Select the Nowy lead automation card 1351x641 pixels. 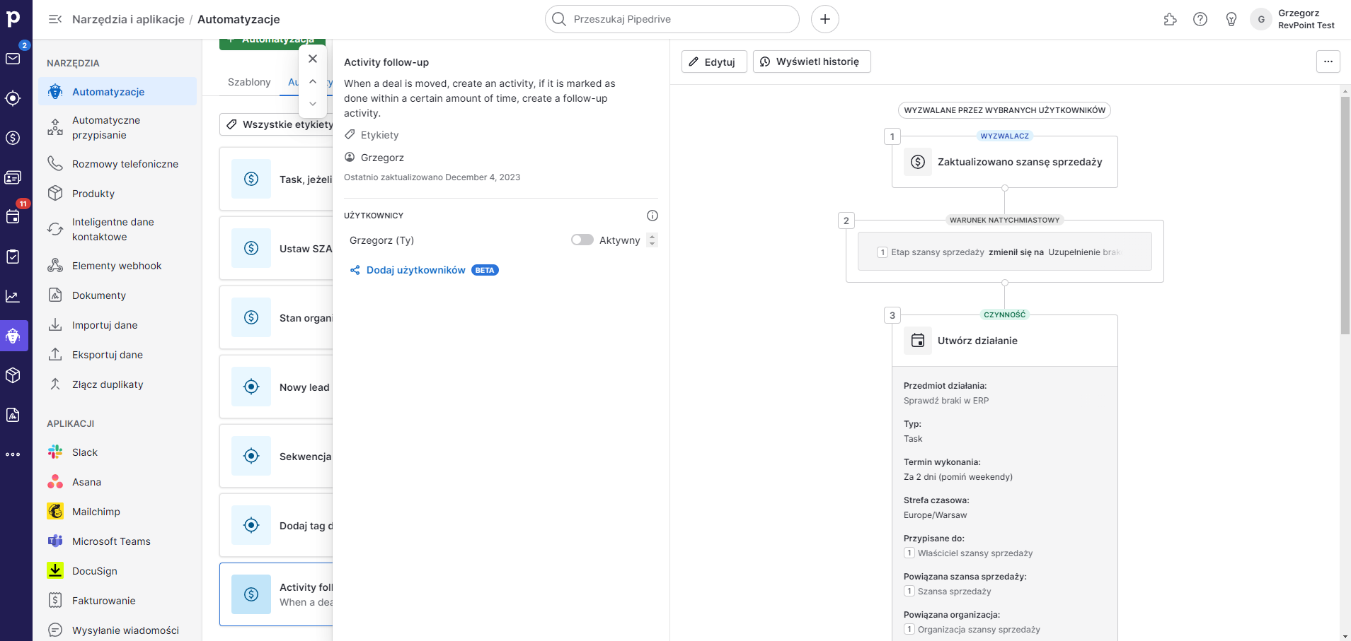[x=276, y=387]
